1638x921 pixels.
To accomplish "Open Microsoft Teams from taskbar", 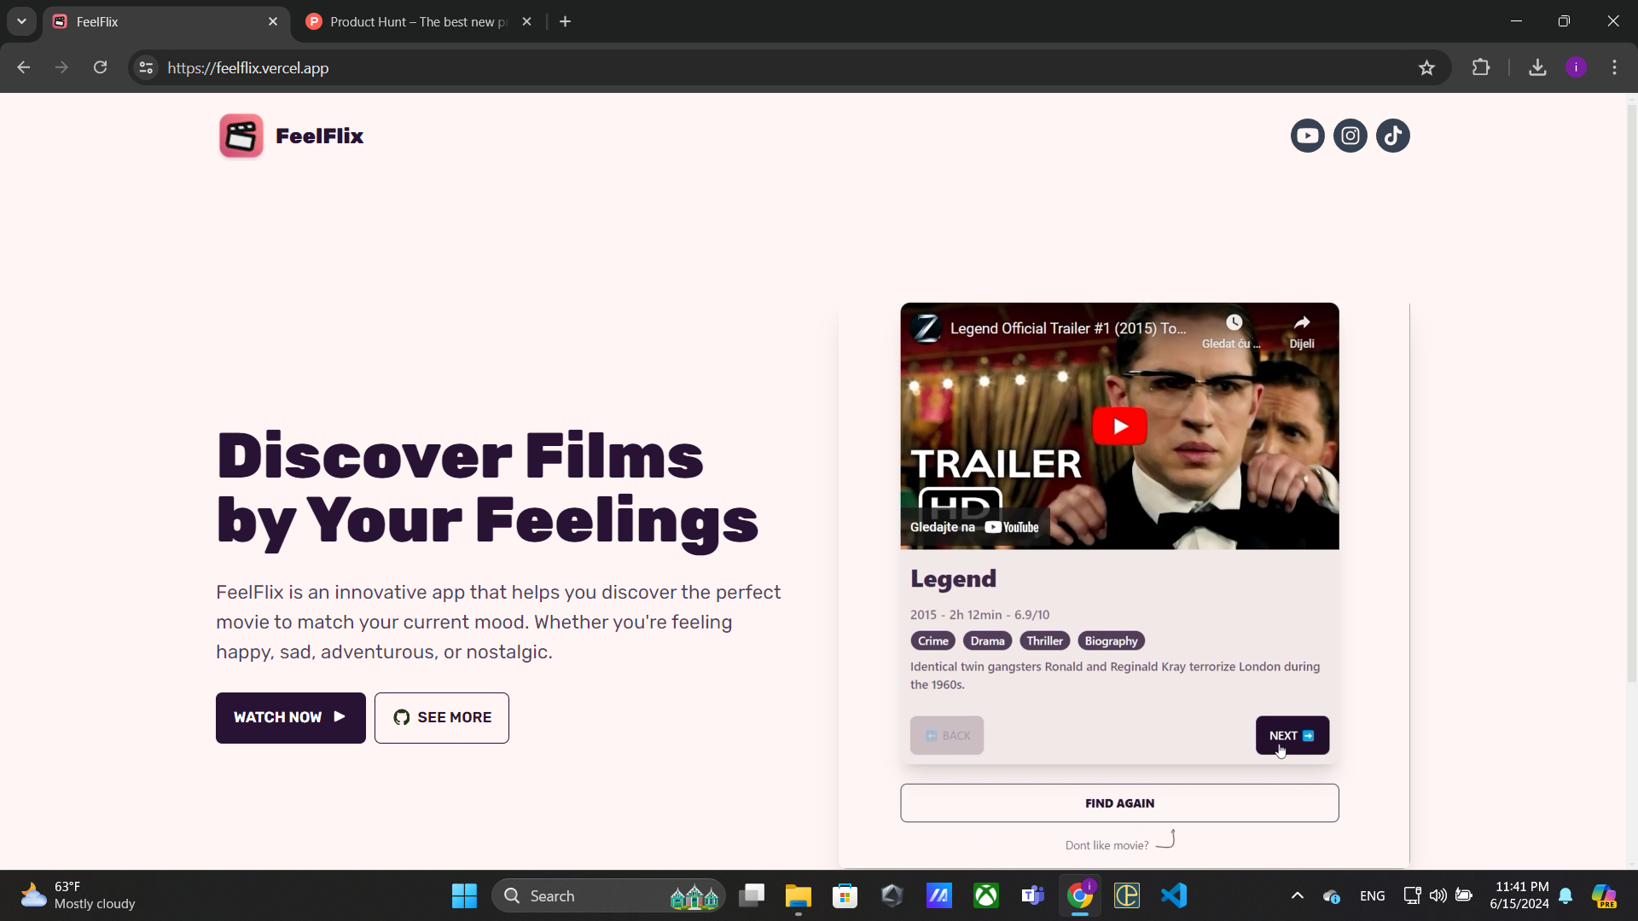I will pos(1033,895).
